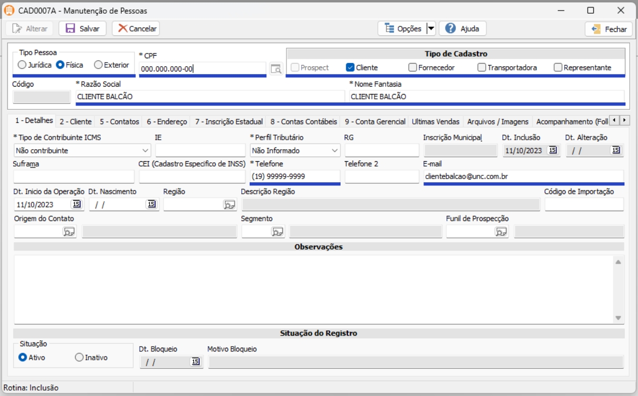Viewport: 638px width, 396px height.
Task: Open the Funil de Prospecção lookup
Action: pos(501,232)
